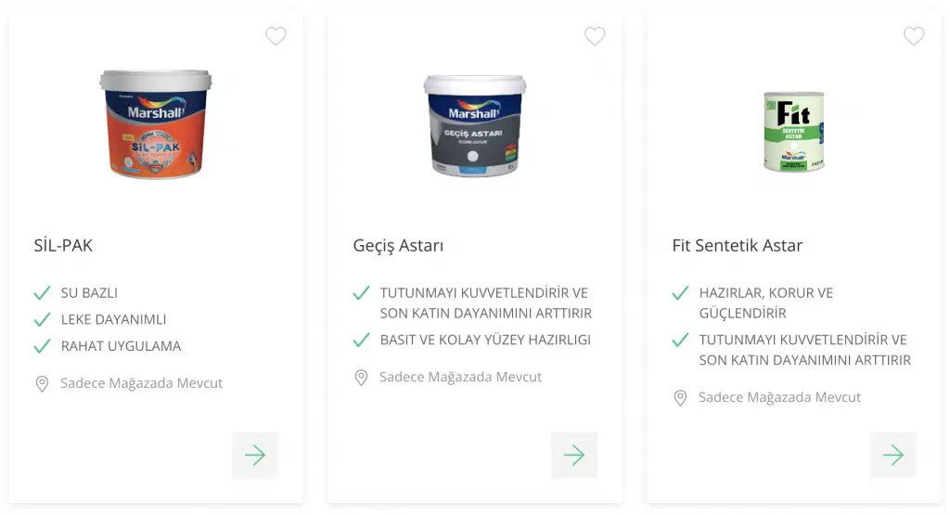Viewport: 950px width, 515px height.
Task: Click the checkmark beside LEKE DAYANIMLI
Action: tap(43, 319)
